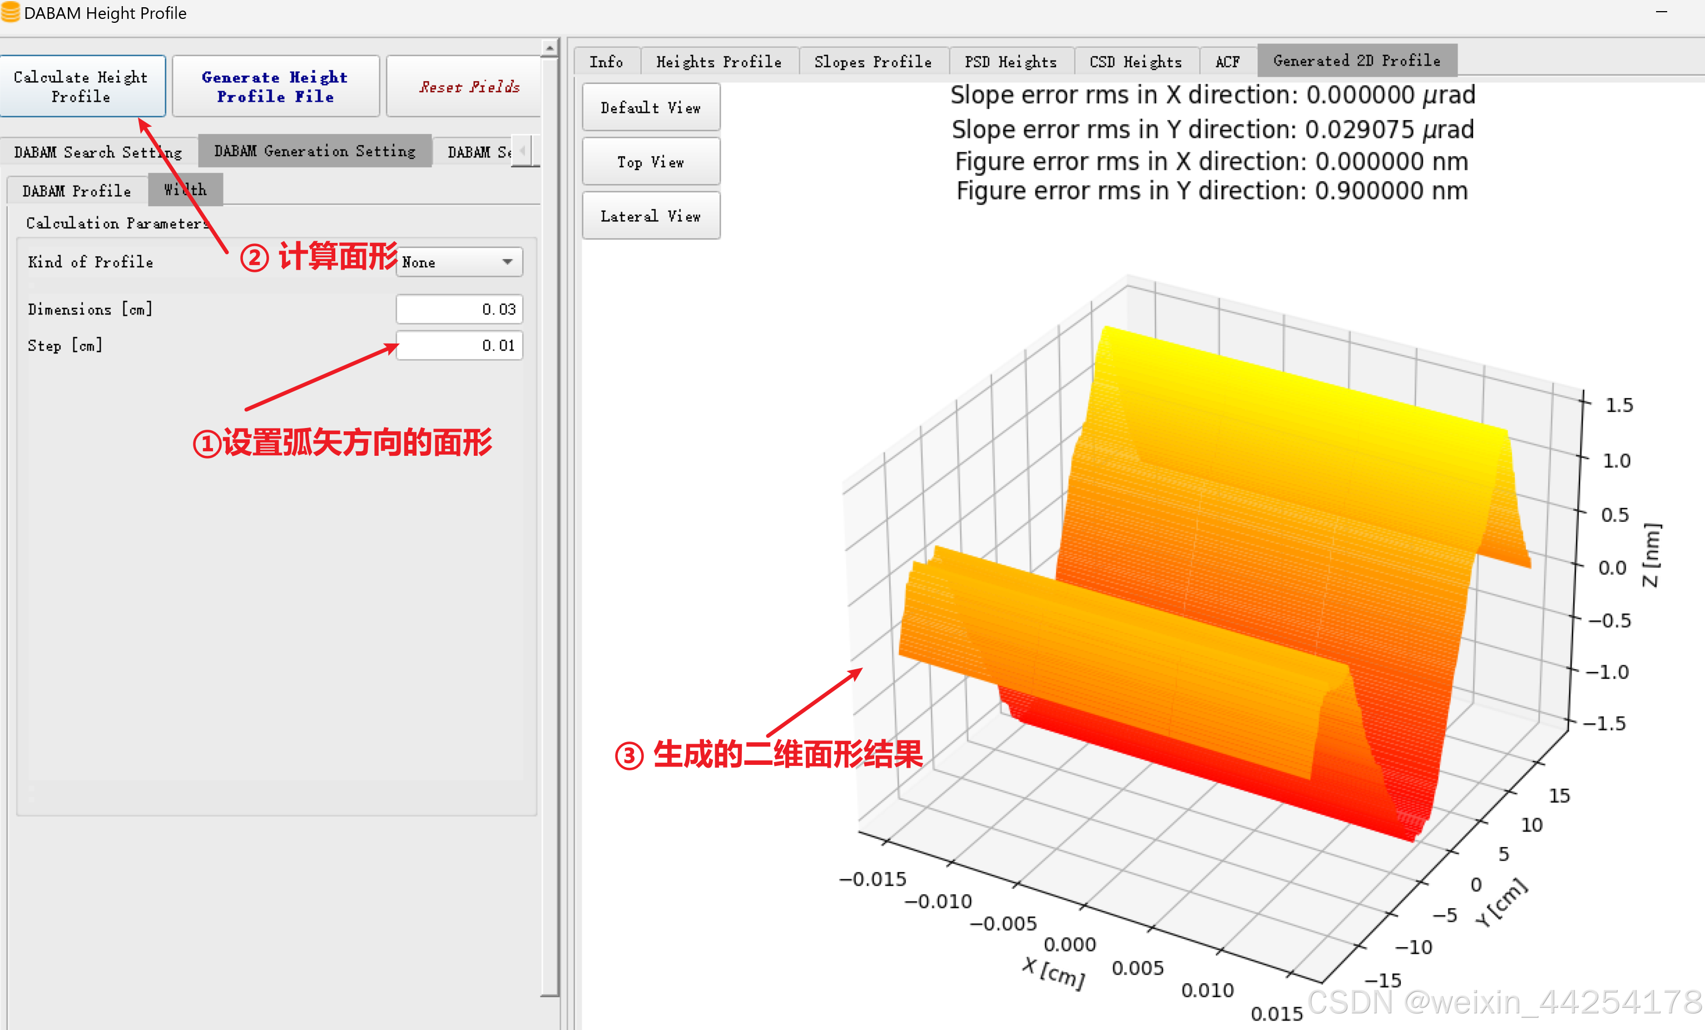Open the DABAM Profile sub-tab

77,190
